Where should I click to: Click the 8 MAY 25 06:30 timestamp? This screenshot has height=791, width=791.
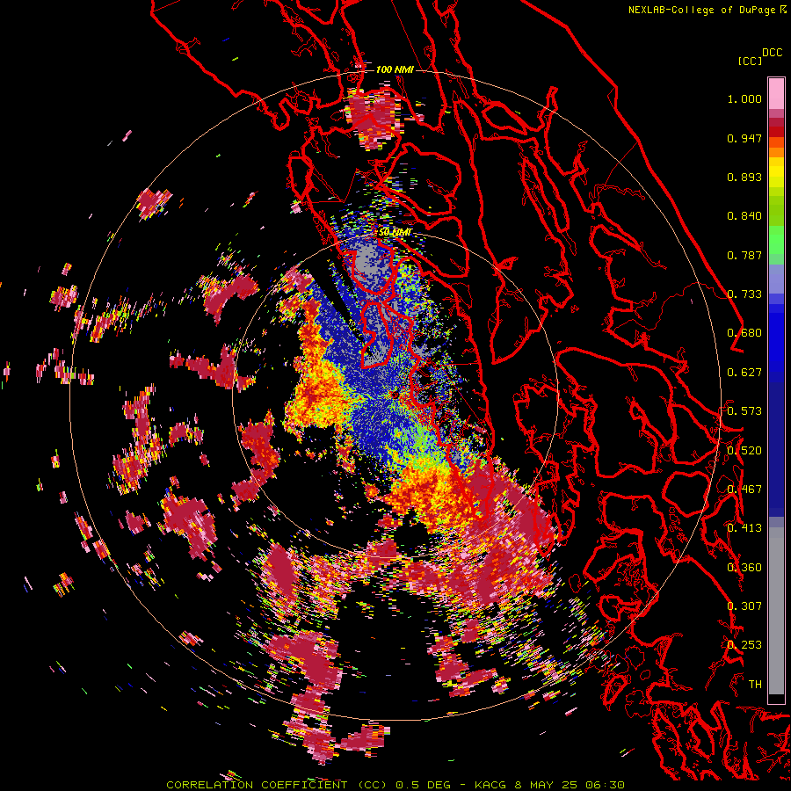[x=570, y=785]
